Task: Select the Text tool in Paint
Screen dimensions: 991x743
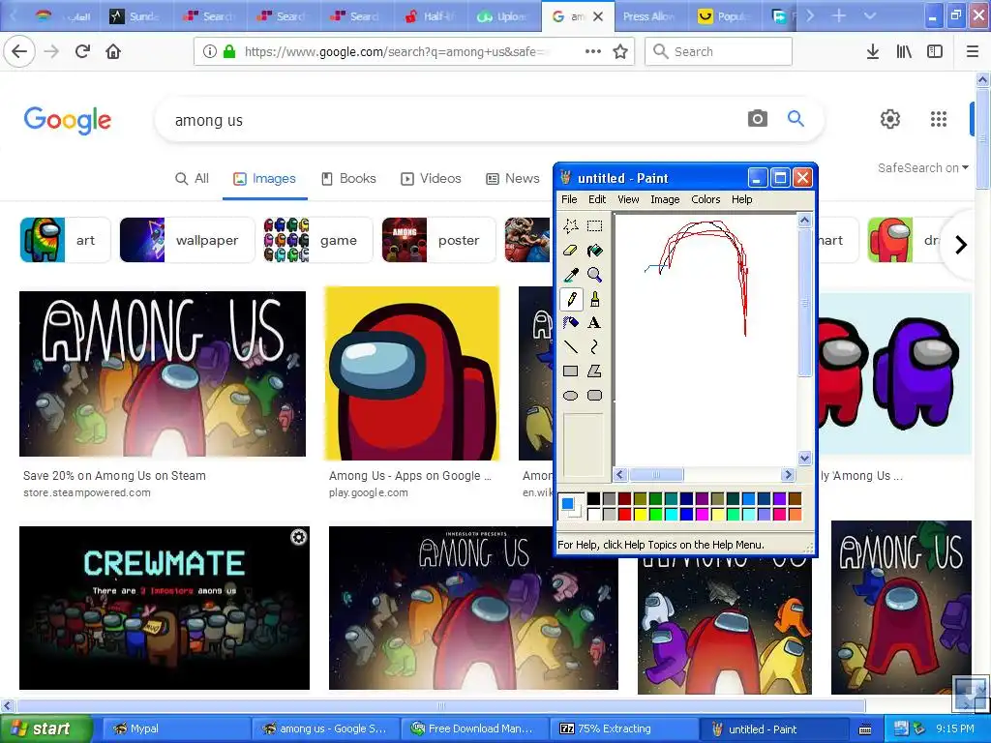Action: (594, 323)
